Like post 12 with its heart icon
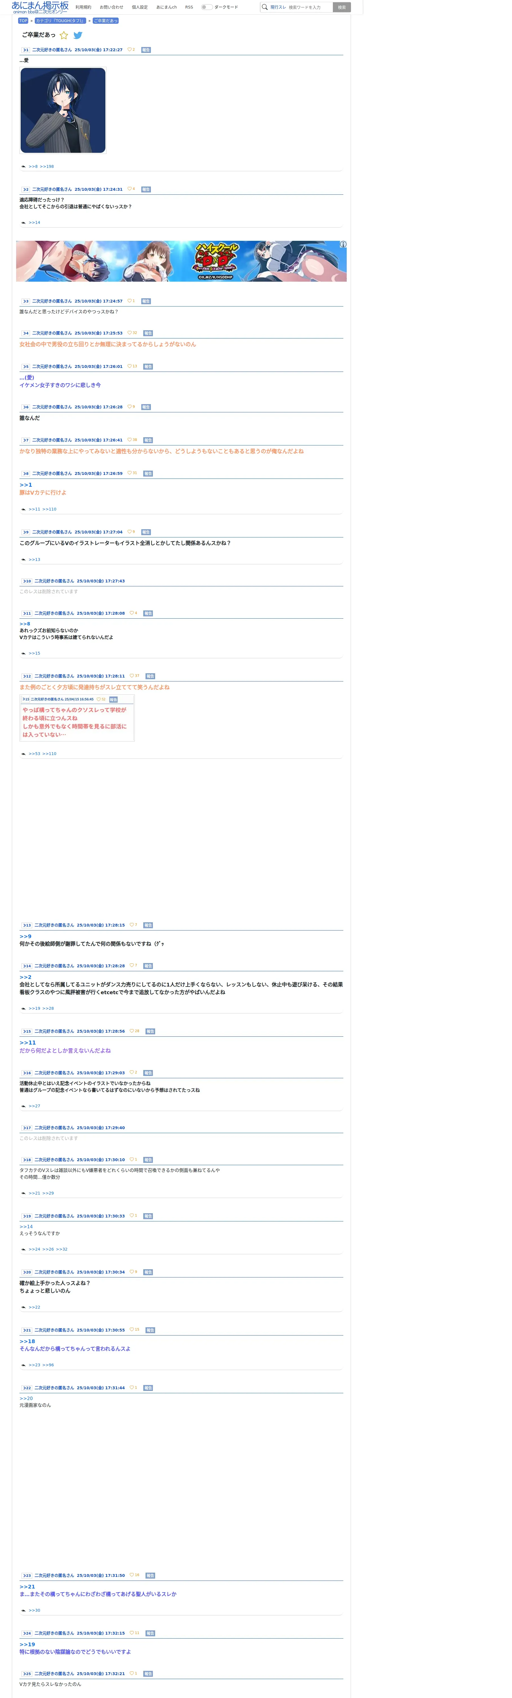 [132, 676]
